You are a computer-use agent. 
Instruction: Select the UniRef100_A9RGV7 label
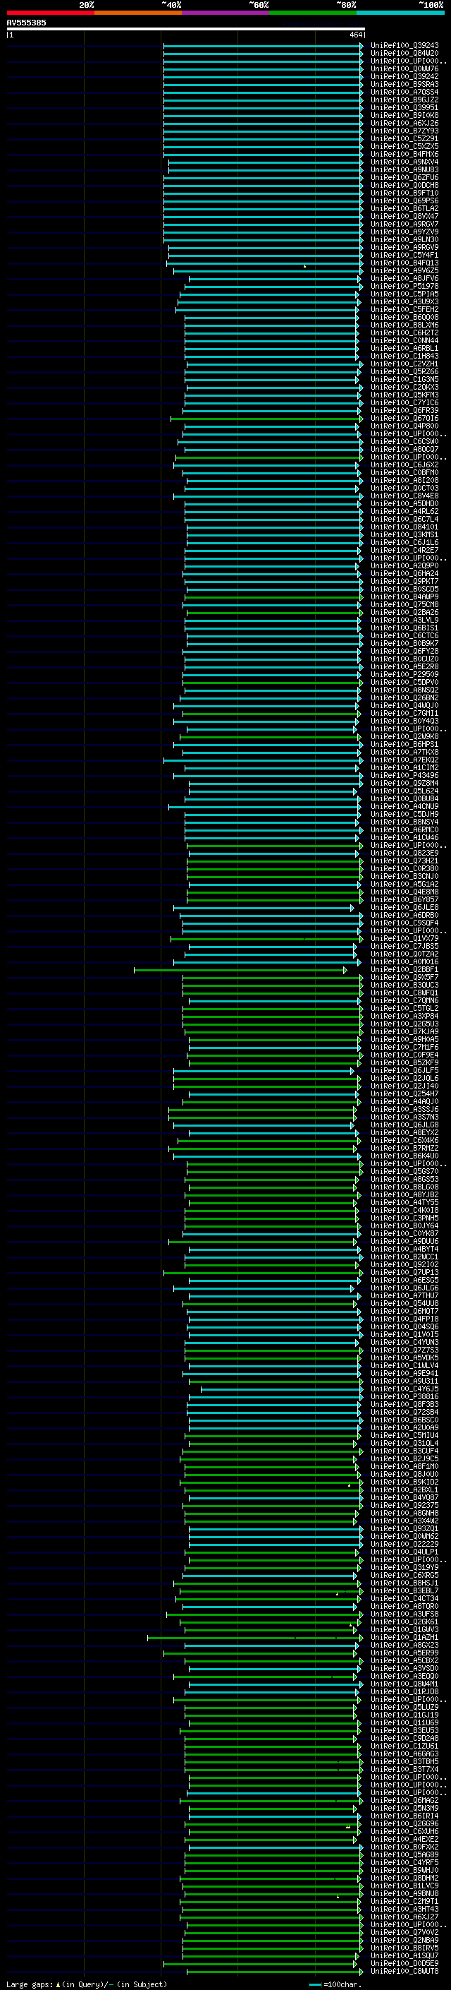click(404, 224)
